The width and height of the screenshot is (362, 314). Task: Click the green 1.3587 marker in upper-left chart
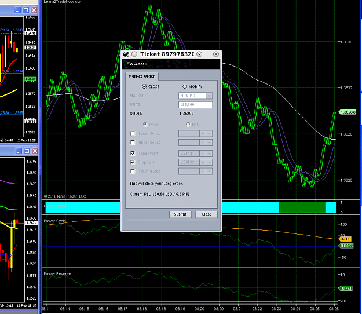tap(31, 79)
